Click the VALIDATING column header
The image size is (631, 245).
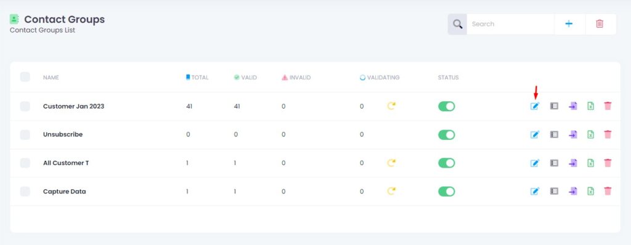[380, 77]
